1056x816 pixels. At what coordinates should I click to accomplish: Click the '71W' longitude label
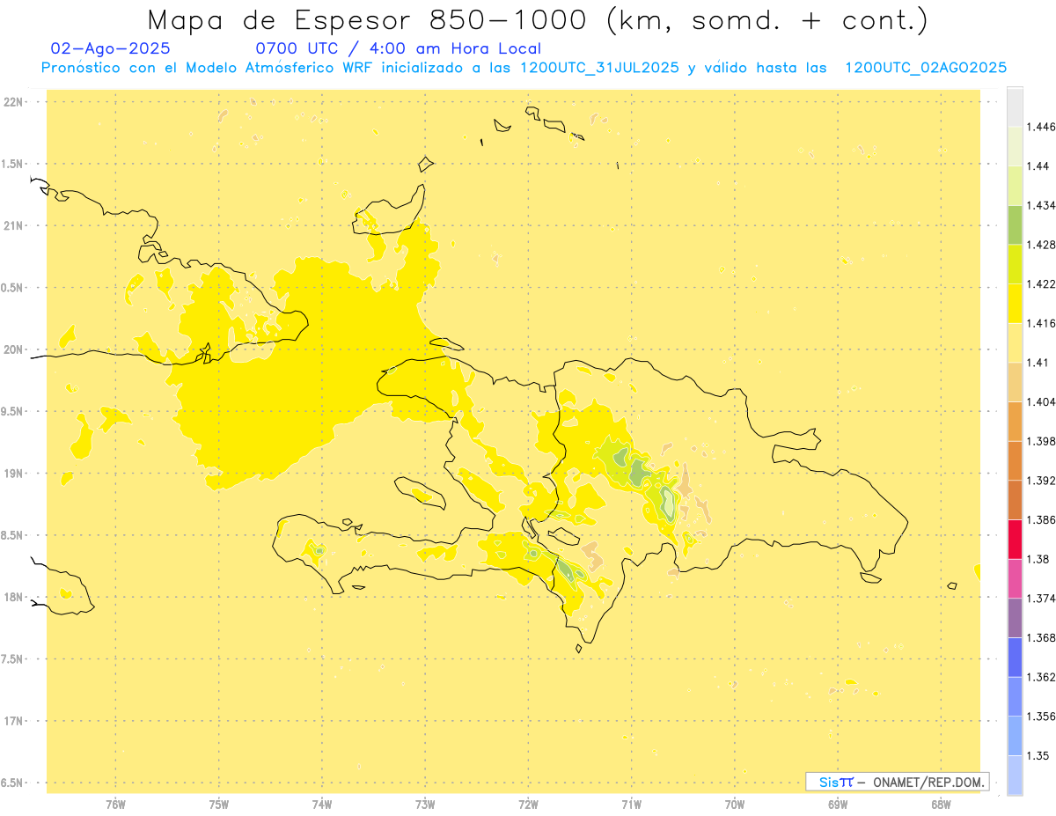coord(631,805)
